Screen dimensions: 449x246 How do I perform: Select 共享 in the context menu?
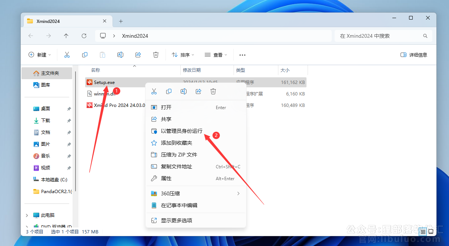pos(196,119)
